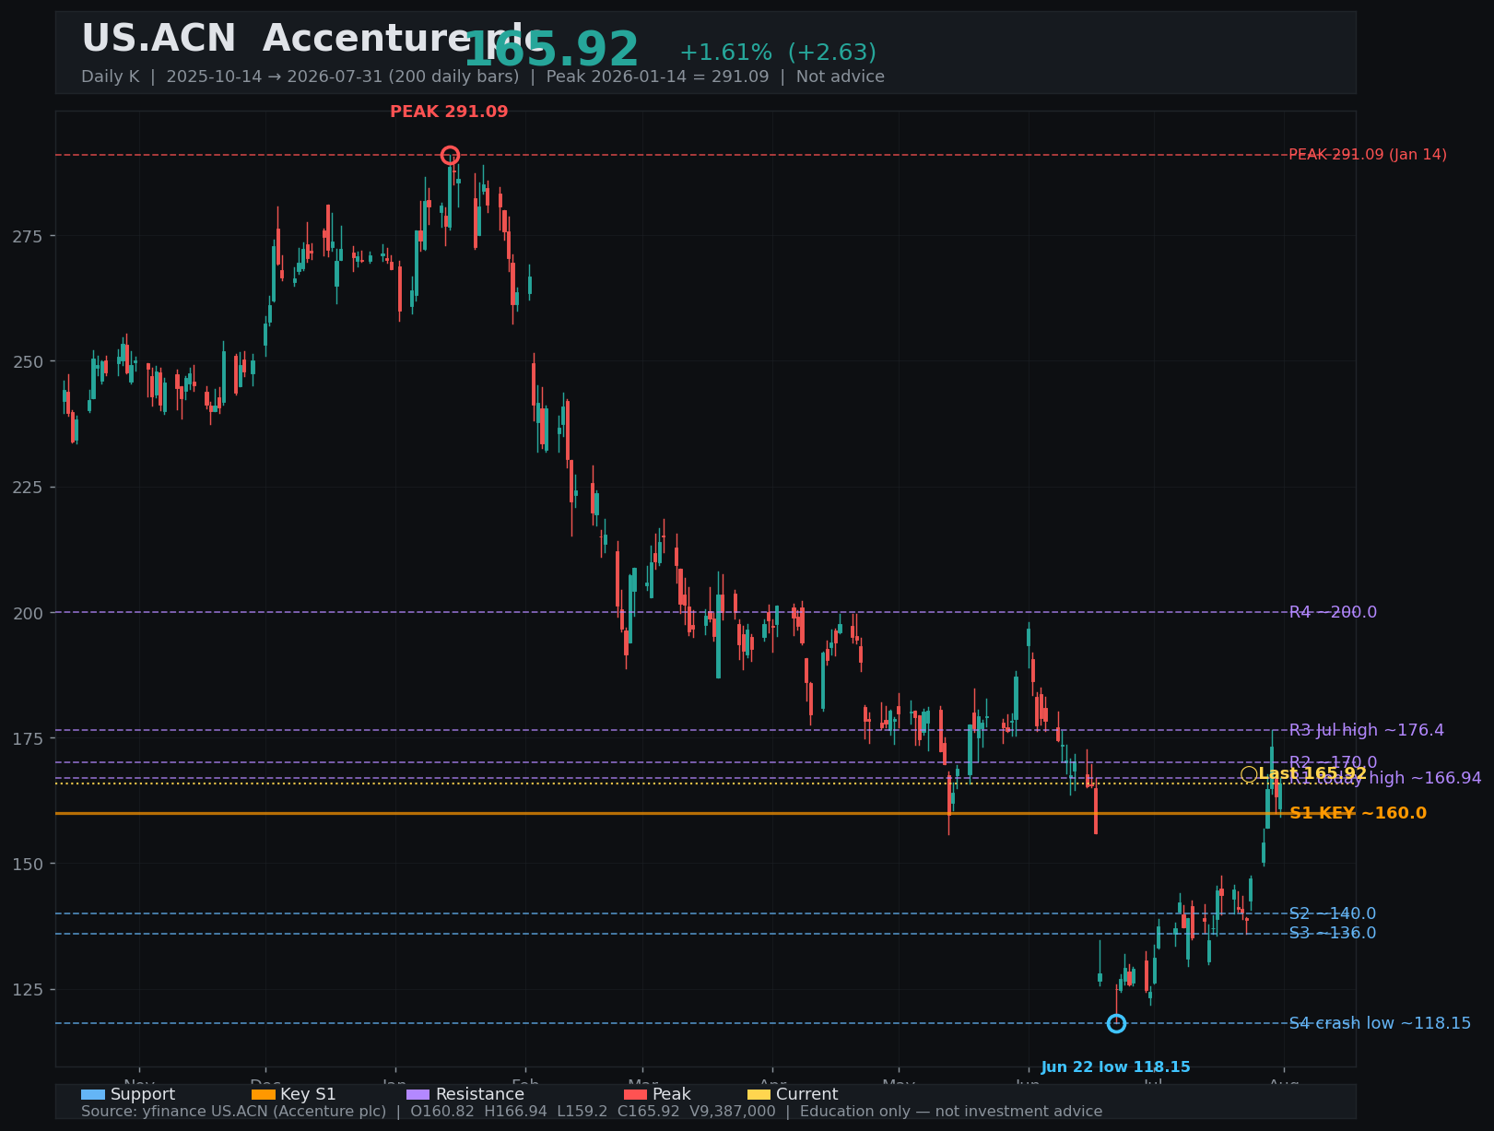Image resolution: width=1494 pixels, height=1131 pixels.
Task: Select the purple Resistance legend swatch
Action: [418, 1094]
